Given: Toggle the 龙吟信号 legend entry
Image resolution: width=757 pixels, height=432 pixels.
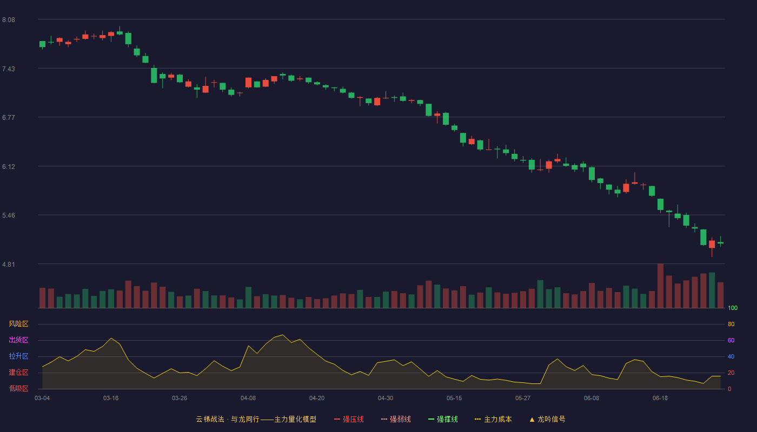Looking at the screenshot, I should tap(547, 419).
